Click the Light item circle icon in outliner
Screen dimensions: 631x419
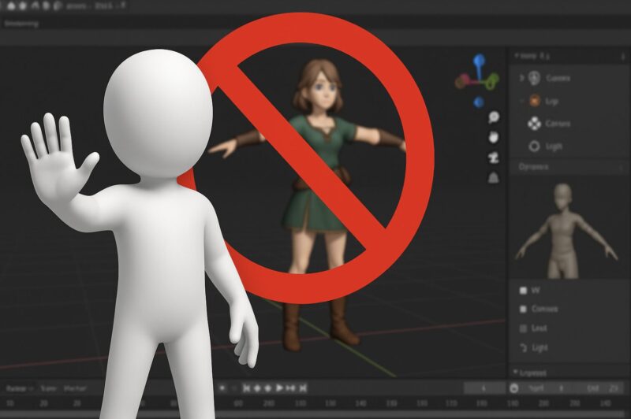tap(534, 146)
